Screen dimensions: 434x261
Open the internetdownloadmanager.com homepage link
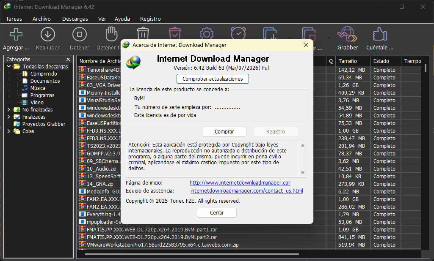click(x=240, y=183)
